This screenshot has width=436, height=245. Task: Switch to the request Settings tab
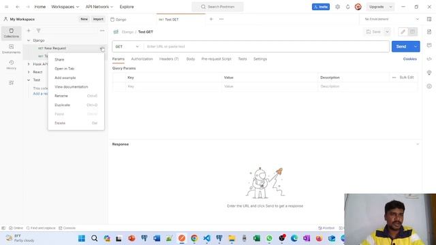pyautogui.click(x=260, y=59)
